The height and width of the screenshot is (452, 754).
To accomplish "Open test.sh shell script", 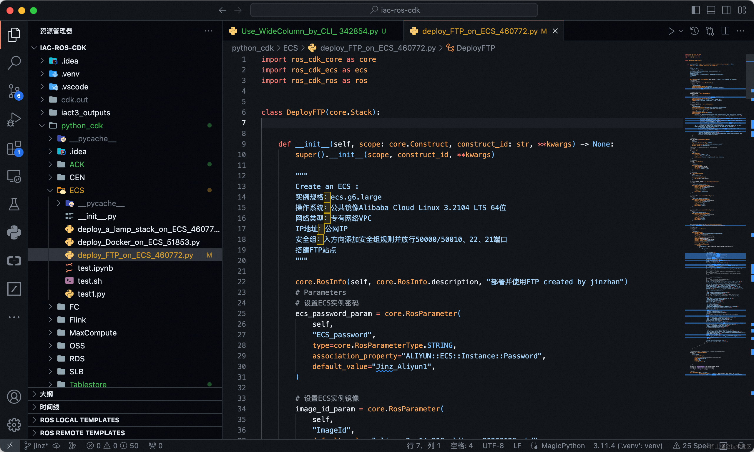I will (x=125, y=281).
